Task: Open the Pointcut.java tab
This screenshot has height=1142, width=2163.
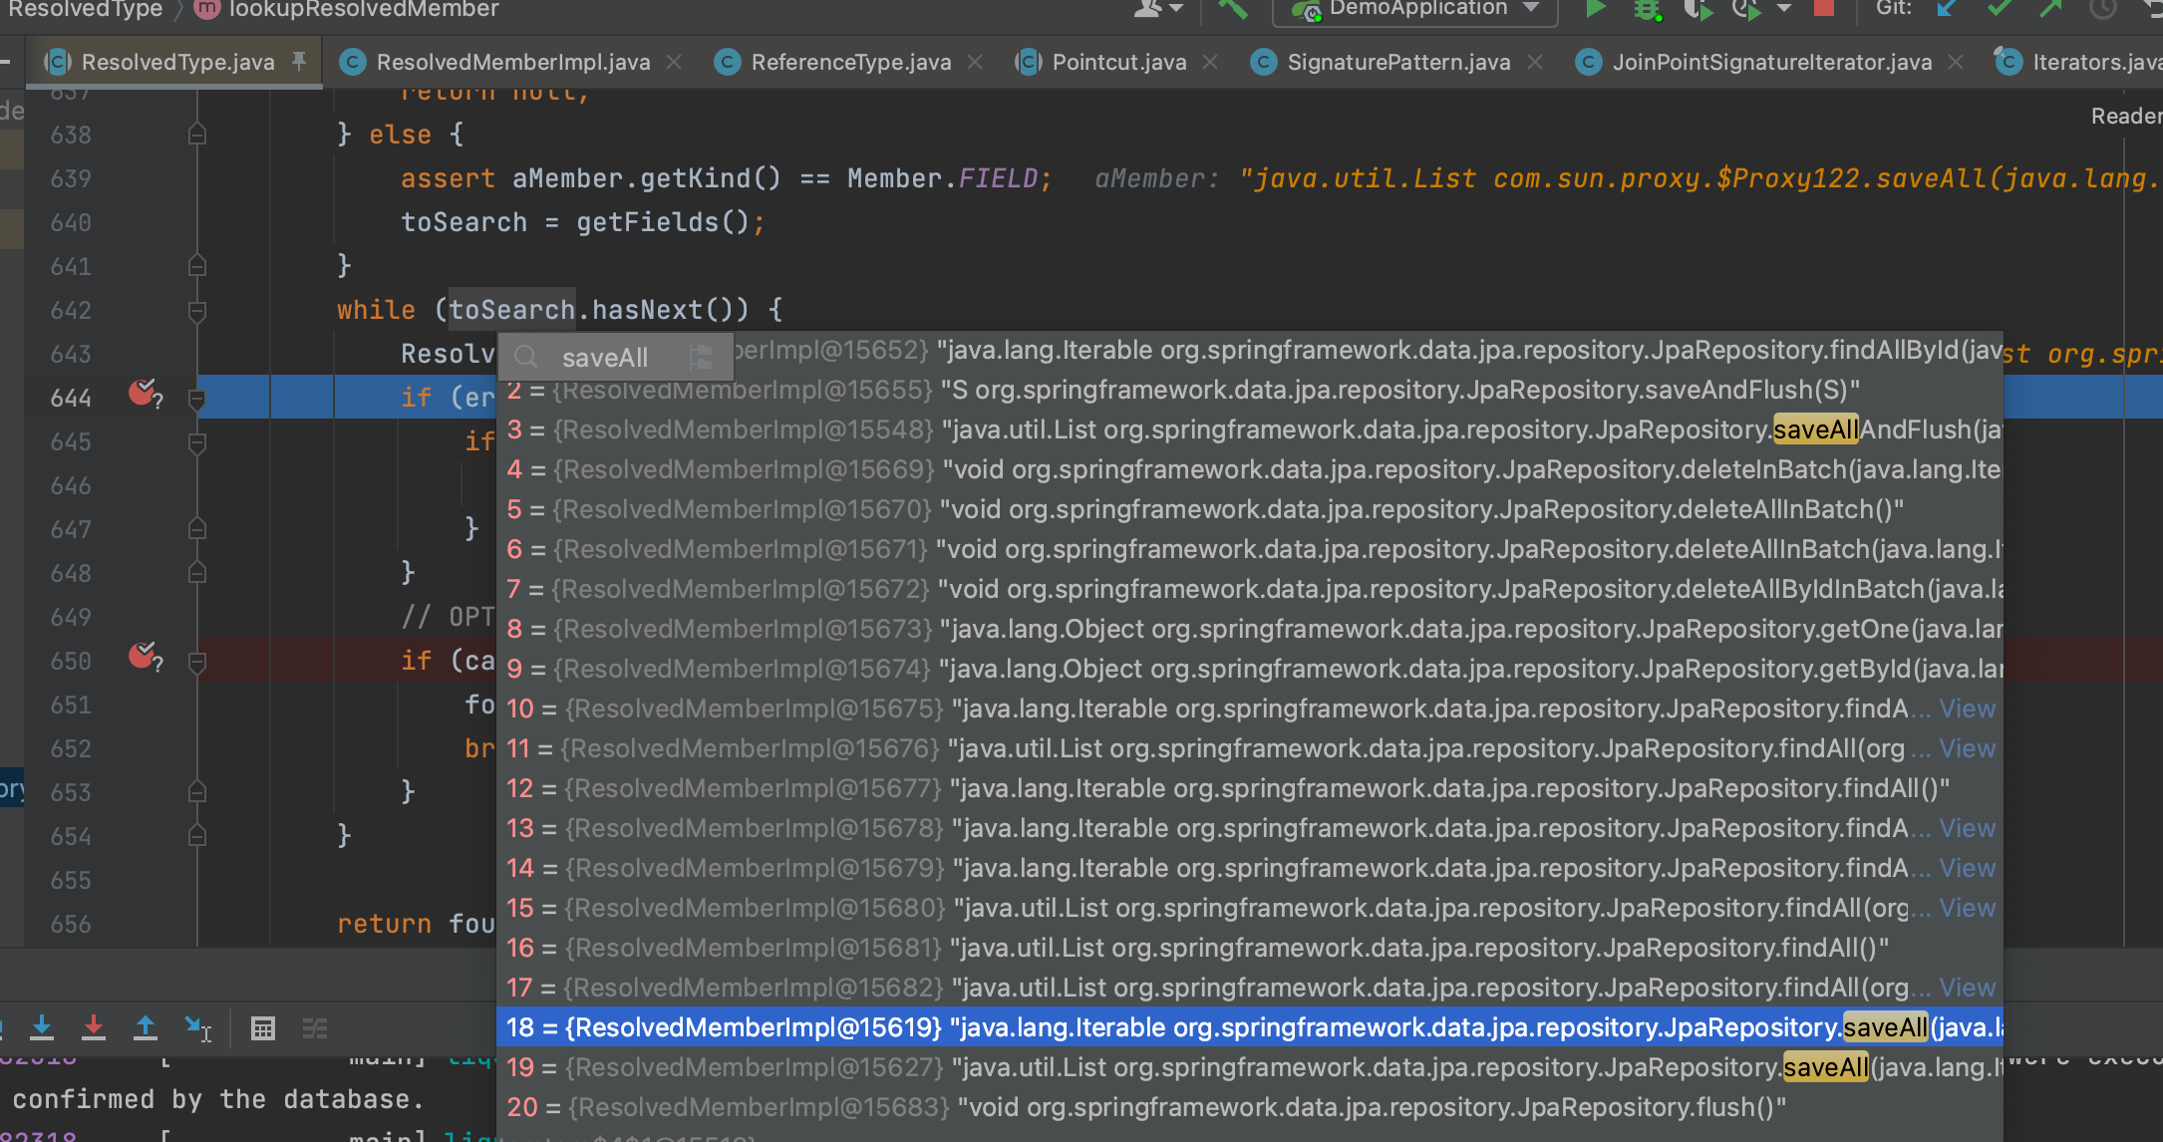Action: pyautogui.click(x=1119, y=63)
